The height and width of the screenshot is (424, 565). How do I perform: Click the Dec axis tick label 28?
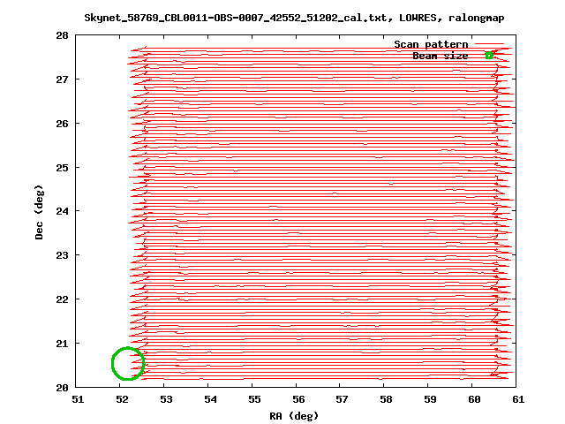tap(62, 35)
